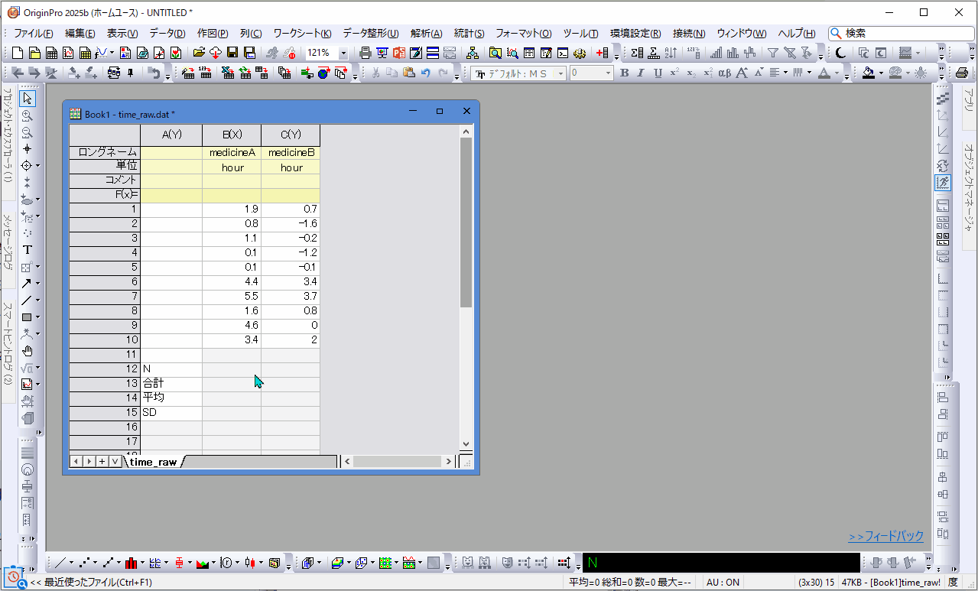Select column header C(Y)

tap(291, 135)
